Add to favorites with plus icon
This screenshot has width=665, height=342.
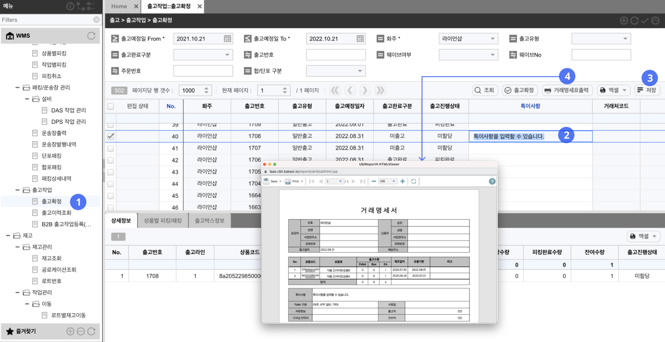tap(70, 331)
